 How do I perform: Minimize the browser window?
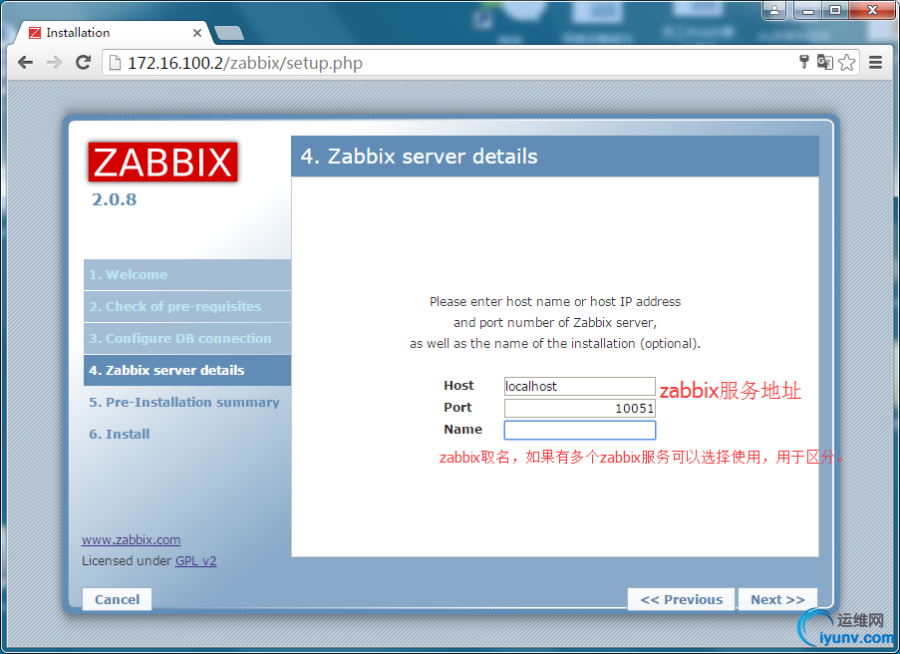(x=808, y=10)
